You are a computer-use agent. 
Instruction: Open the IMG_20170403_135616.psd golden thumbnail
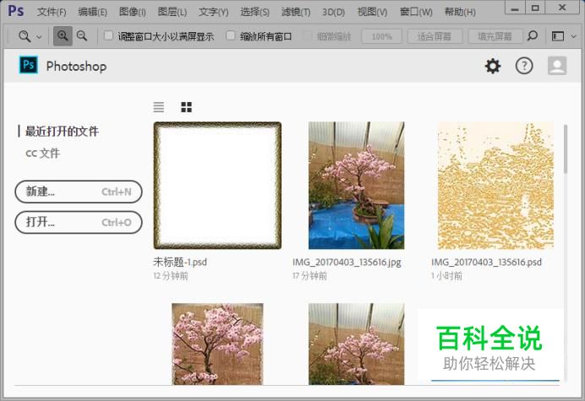(x=495, y=185)
